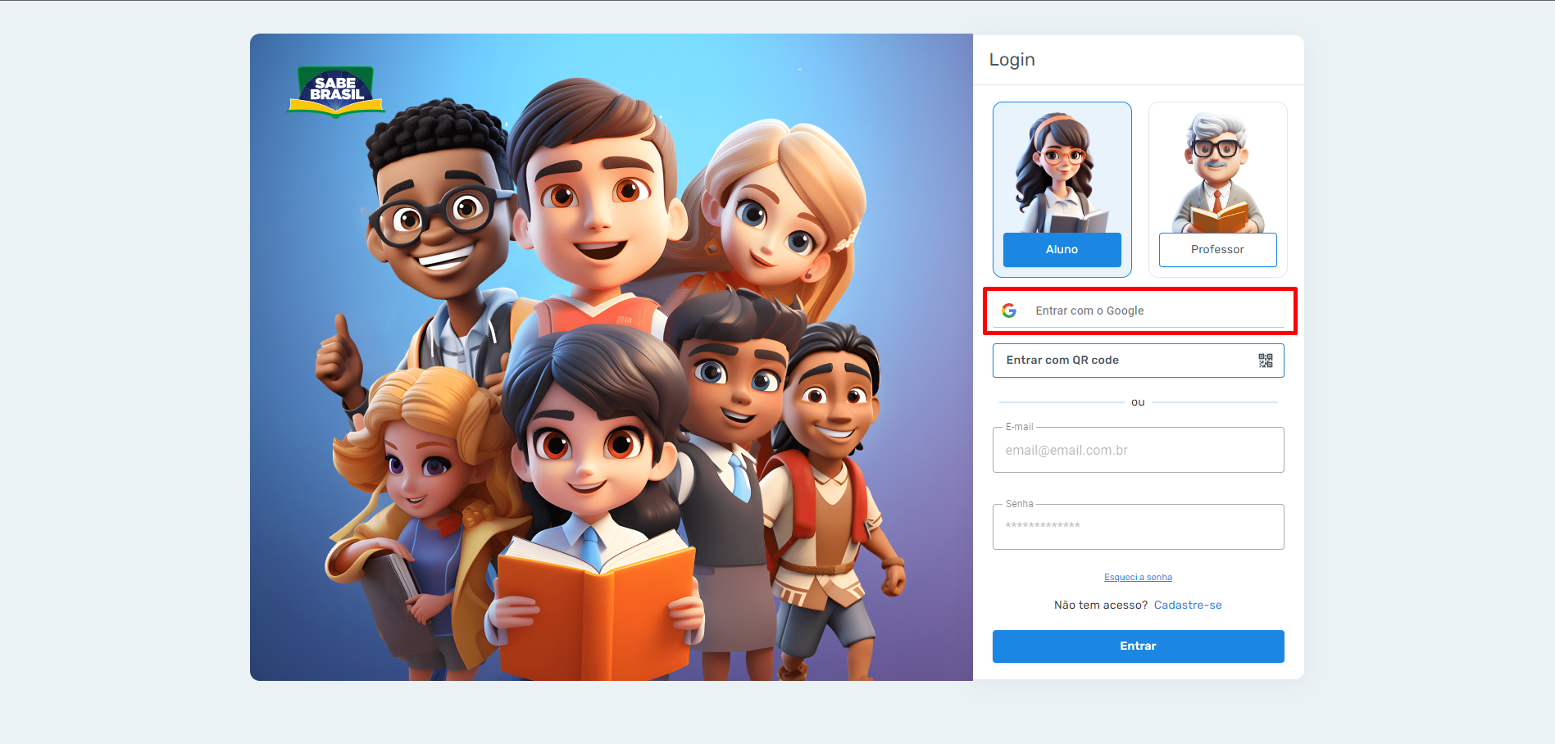Image resolution: width=1555 pixels, height=744 pixels.
Task: Select the Professor avatar image
Action: (x=1218, y=172)
